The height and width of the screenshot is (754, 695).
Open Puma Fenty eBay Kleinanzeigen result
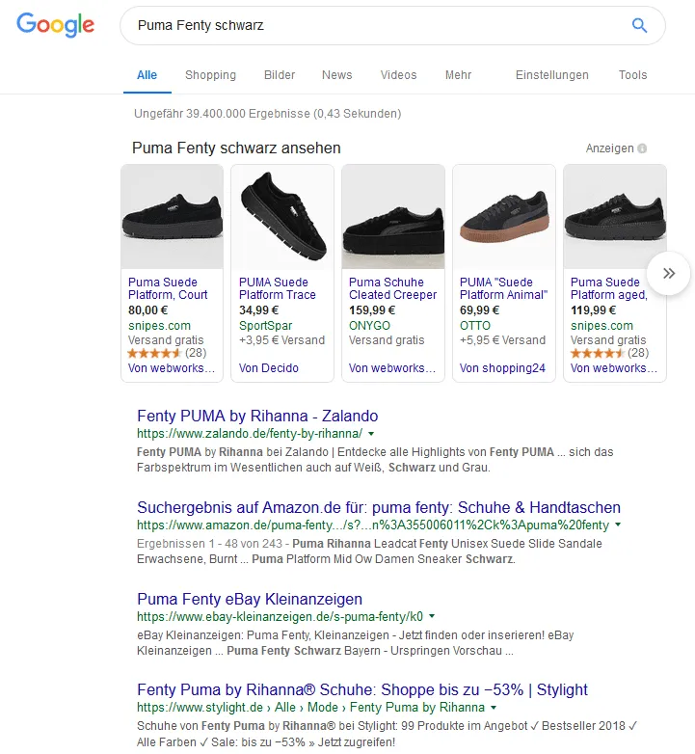point(250,599)
